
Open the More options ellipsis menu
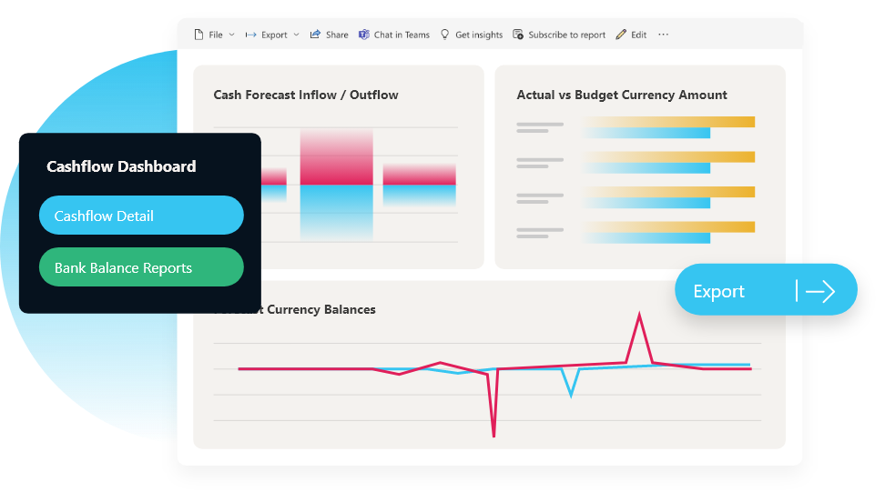click(x=663, y=35)
